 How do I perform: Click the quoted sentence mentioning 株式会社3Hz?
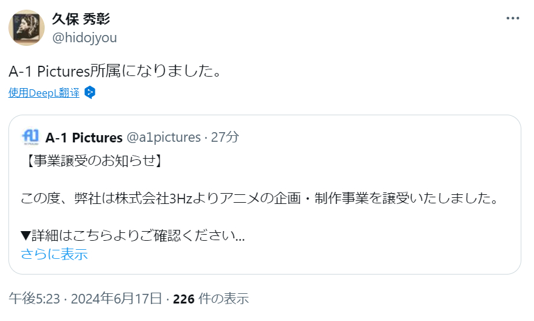258,199
